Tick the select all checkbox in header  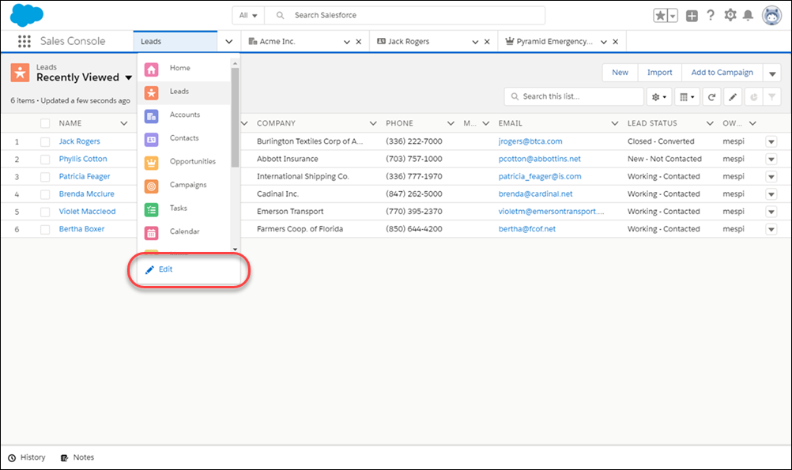[x=45, y=123]
